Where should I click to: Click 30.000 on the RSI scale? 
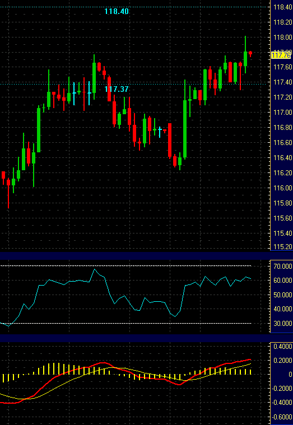[x=283, y=323]
